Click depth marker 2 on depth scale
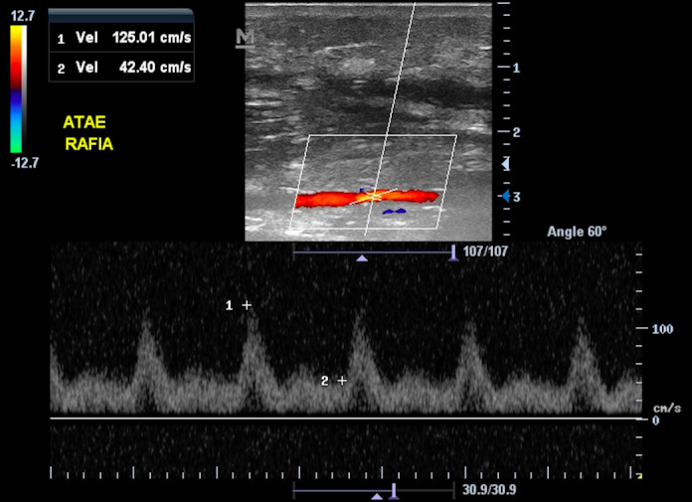The height and width of the screenshot is (502, 692). pyautogui.click(x=516, y=132)
